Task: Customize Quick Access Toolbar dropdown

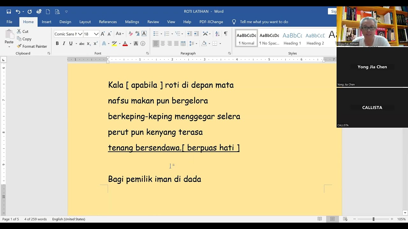Action: point(66,11)
